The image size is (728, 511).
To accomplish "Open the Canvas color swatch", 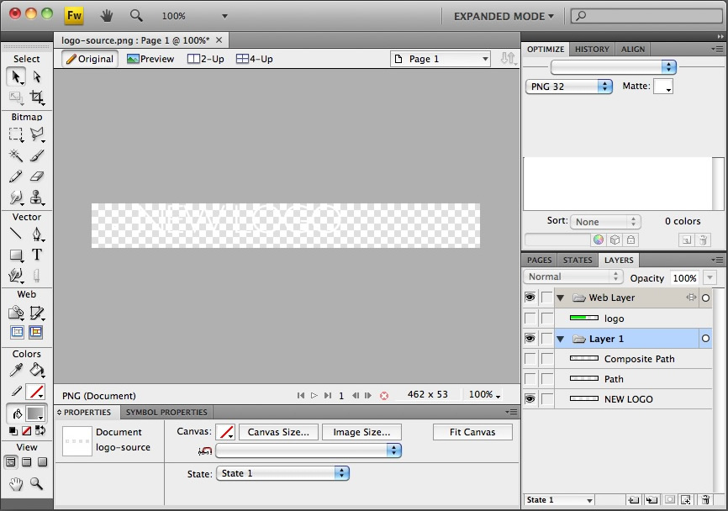I will pos(225,432).
